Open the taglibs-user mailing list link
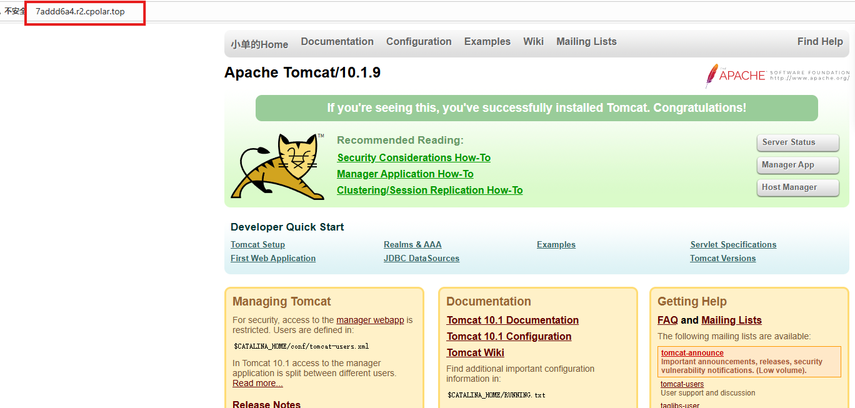Image resolution: width=855 pixels, height=408 pixels. pyautogui.click(x=680, y=405)
